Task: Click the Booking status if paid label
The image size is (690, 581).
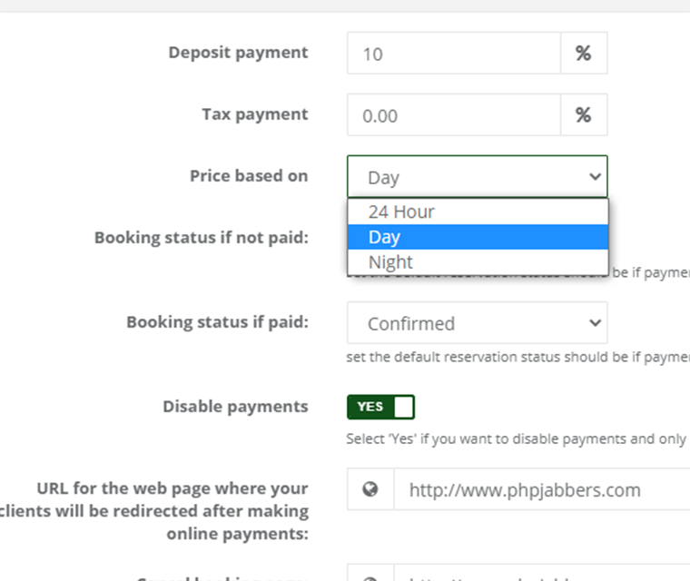Action: (x=217, y=322)
